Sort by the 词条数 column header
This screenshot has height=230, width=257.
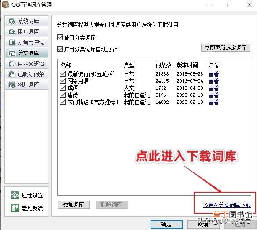pyautogui.click(x=163, y=65)
